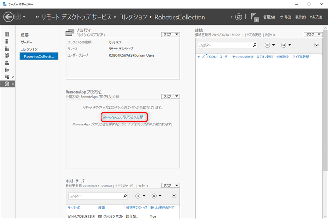Open the 接続 list view options dropdown
The height and width of the screenshot is (219, 328).
pyautogui.click(x=269, y=45)
